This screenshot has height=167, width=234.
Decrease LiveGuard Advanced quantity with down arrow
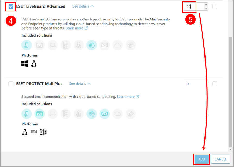click(206, 8)
